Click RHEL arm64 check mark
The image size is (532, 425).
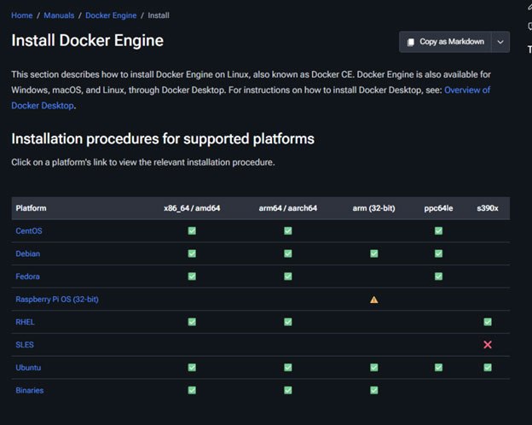click(x=288, y=322)
